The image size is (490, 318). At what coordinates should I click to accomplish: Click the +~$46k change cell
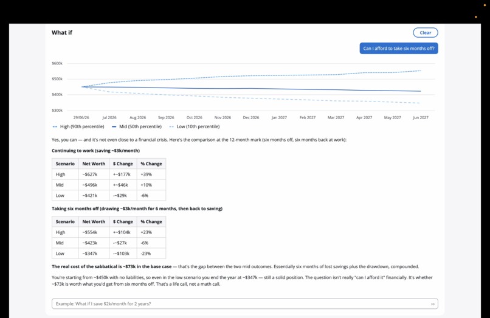(x=123, y=185)
